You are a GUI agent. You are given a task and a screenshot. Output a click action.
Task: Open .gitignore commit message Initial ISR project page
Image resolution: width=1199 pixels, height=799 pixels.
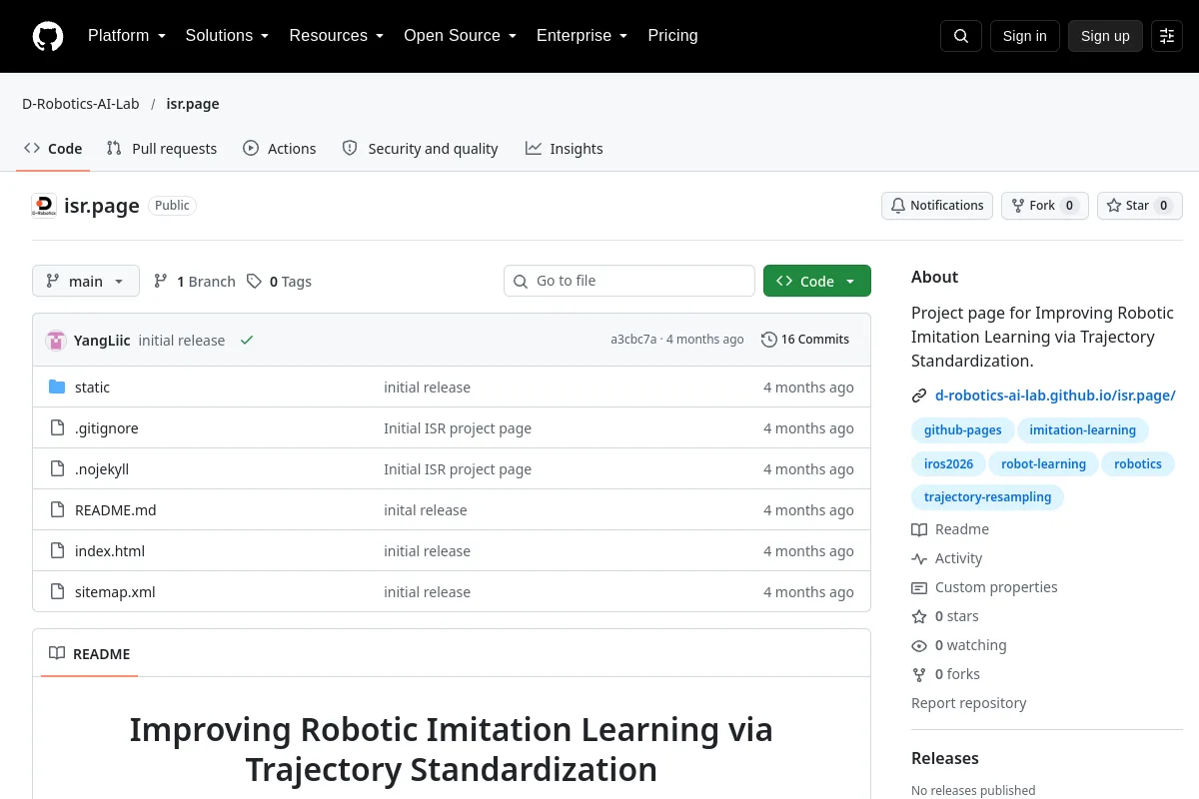[458, 428]
